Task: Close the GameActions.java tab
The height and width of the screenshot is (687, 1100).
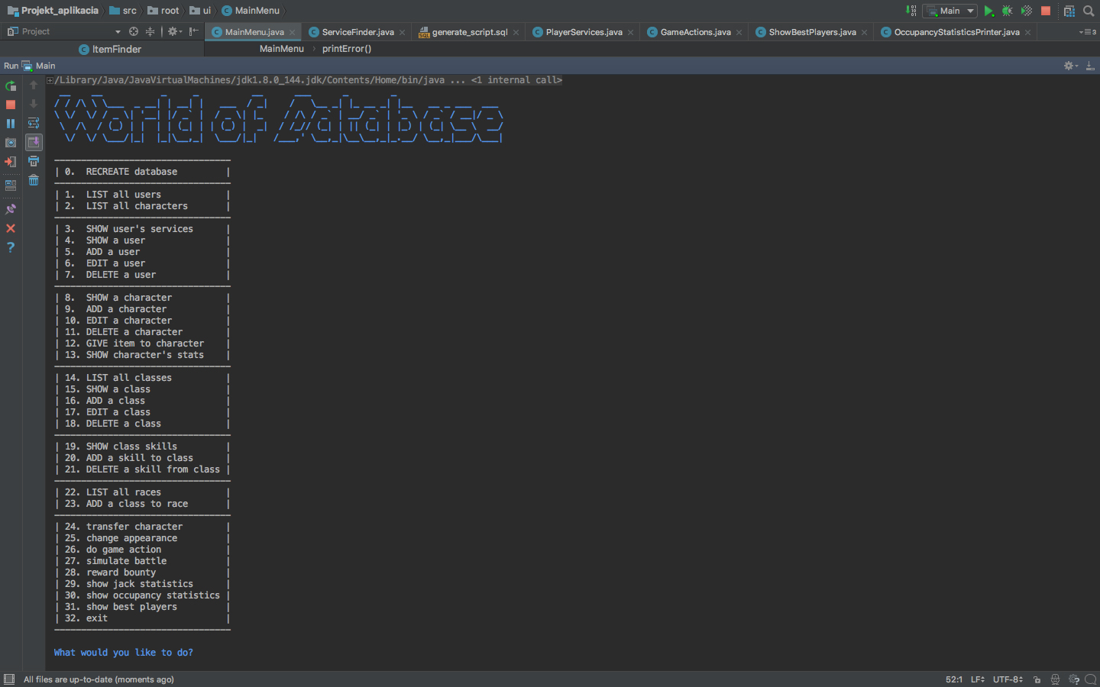Action: click(x=739, y=33)
